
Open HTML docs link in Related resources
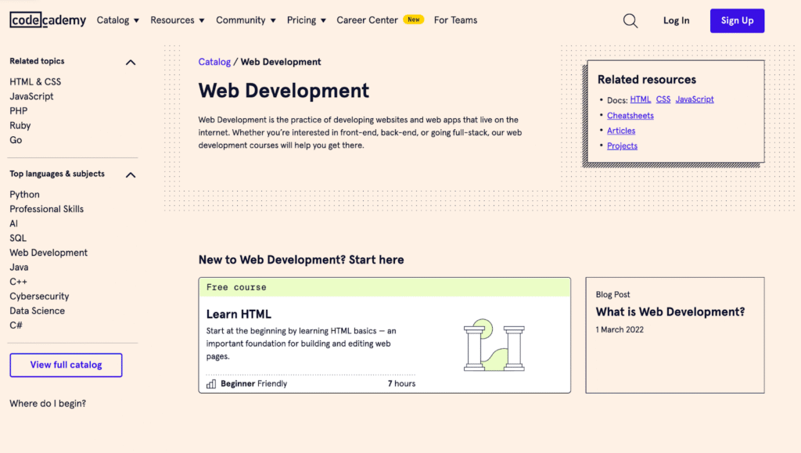[x=640, y=99]
